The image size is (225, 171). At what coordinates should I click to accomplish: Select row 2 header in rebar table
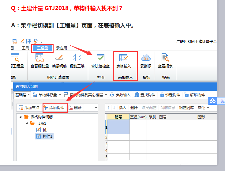[x=106, y=137]
